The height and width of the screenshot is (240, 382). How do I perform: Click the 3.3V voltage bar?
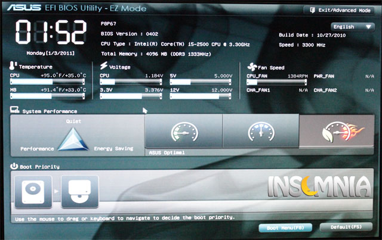point(131,96)
